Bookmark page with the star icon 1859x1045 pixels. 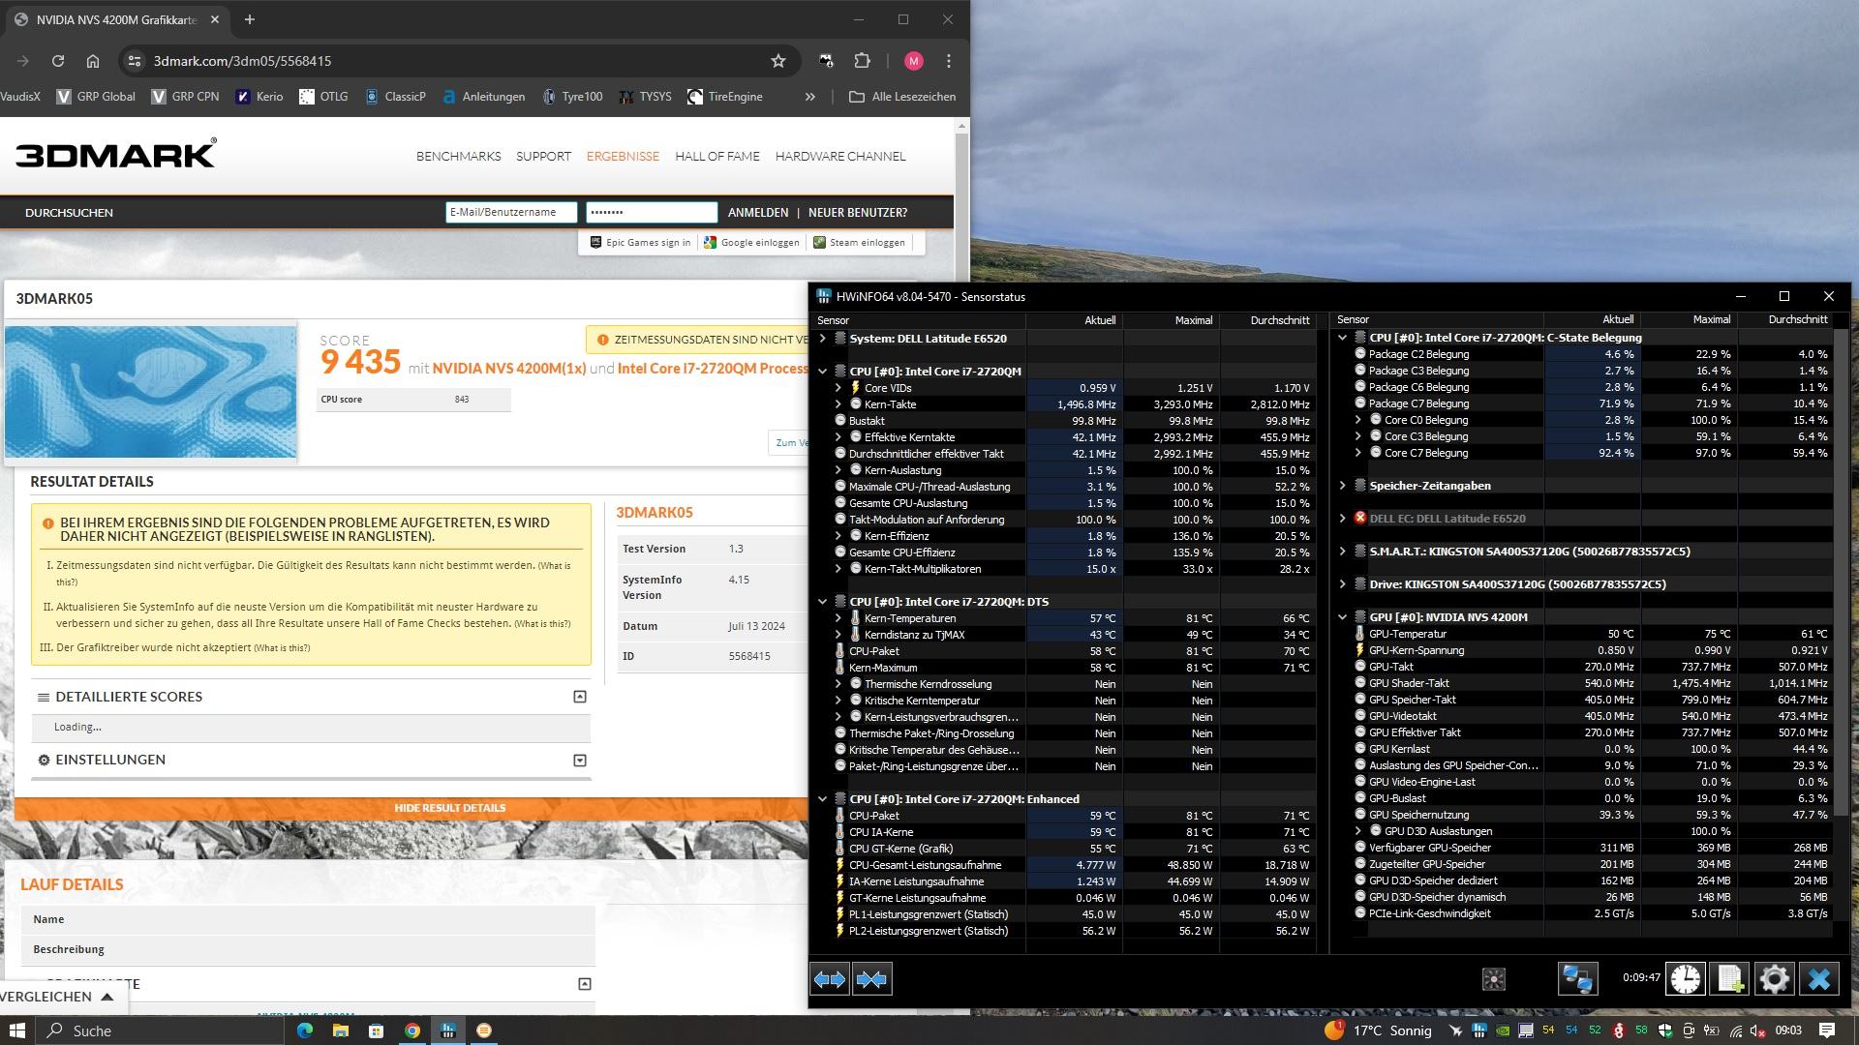(778, 61)
